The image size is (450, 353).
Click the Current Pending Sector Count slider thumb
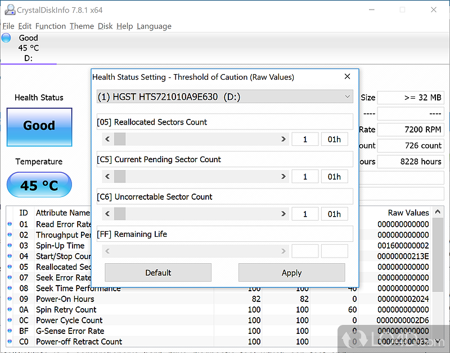[x=120, y=176]
